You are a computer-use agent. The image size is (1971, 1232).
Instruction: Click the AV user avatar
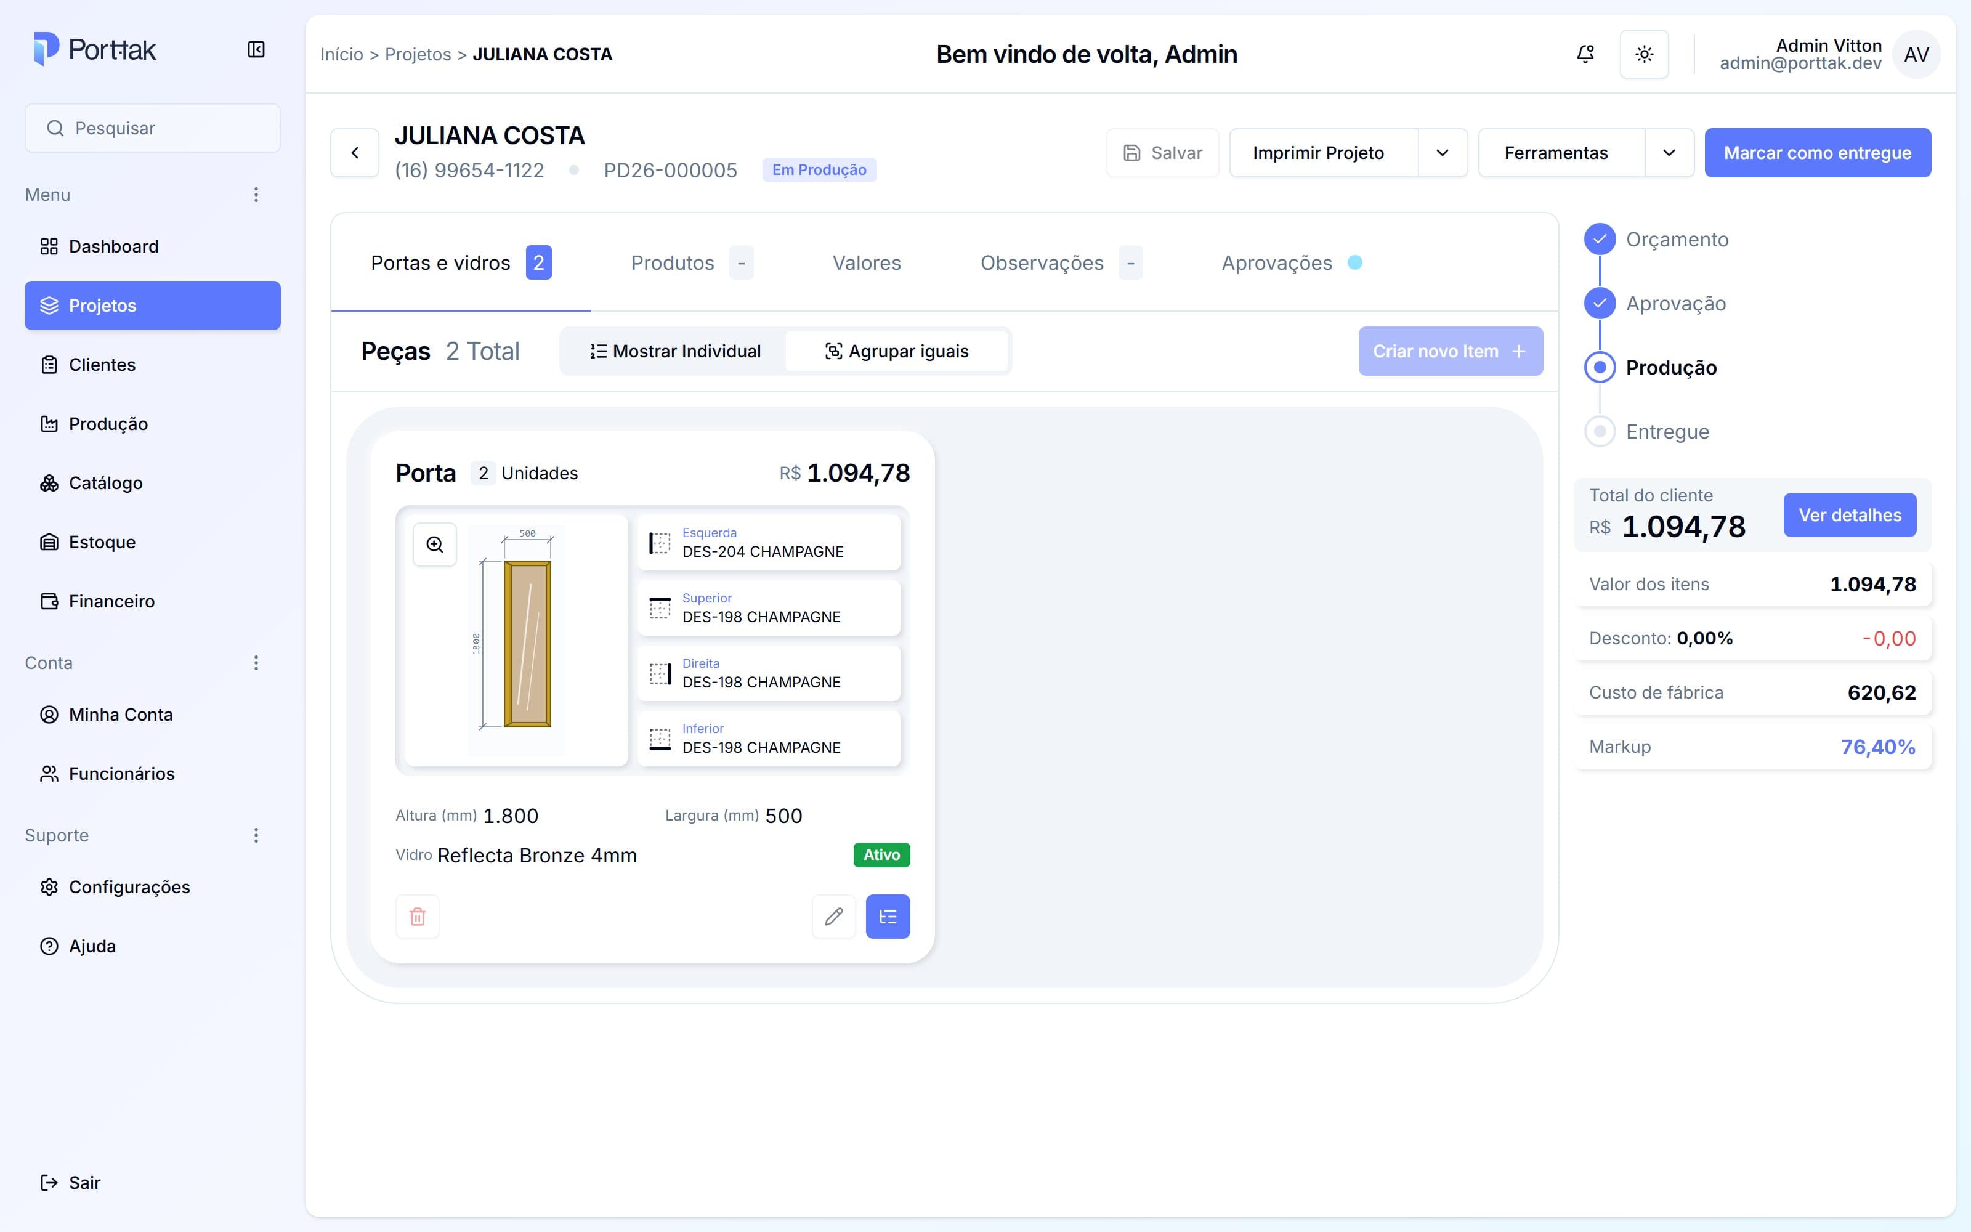tap(1916, 55)
